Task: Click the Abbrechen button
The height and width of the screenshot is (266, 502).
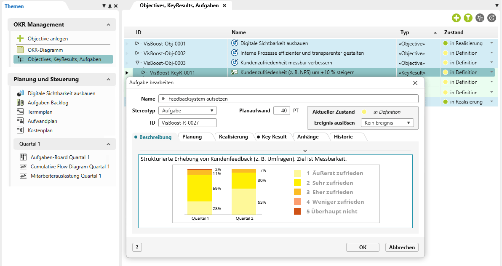Action: pyautogui.click(x=402, y=247)
